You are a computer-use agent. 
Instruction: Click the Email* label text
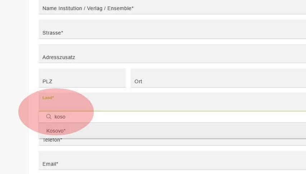coord(50,164)
